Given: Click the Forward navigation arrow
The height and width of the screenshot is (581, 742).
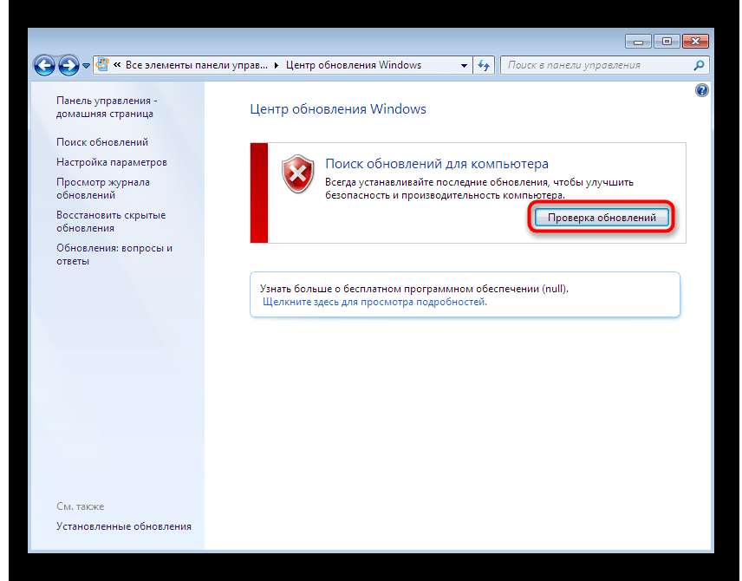Looking at the screenshot, I should click(68, 65).
